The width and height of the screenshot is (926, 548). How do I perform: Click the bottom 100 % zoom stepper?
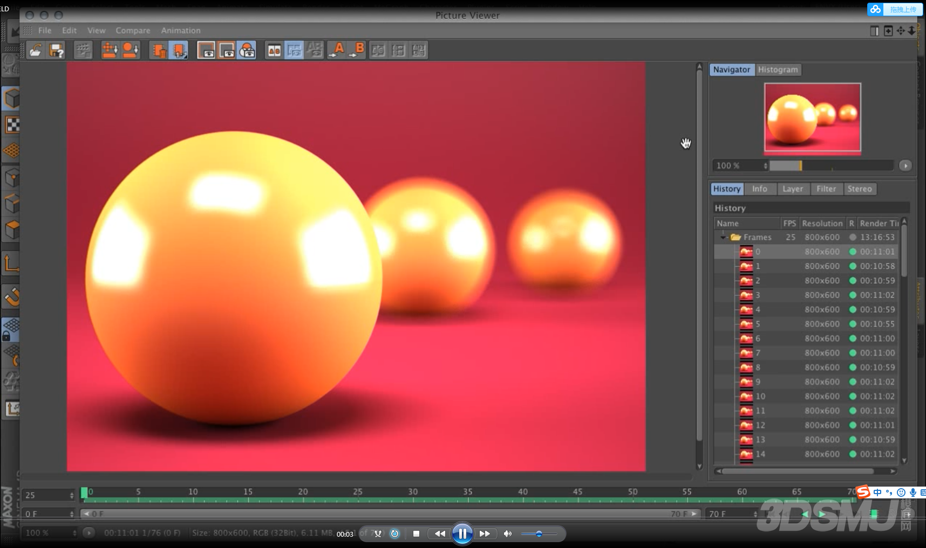(74, 533)
